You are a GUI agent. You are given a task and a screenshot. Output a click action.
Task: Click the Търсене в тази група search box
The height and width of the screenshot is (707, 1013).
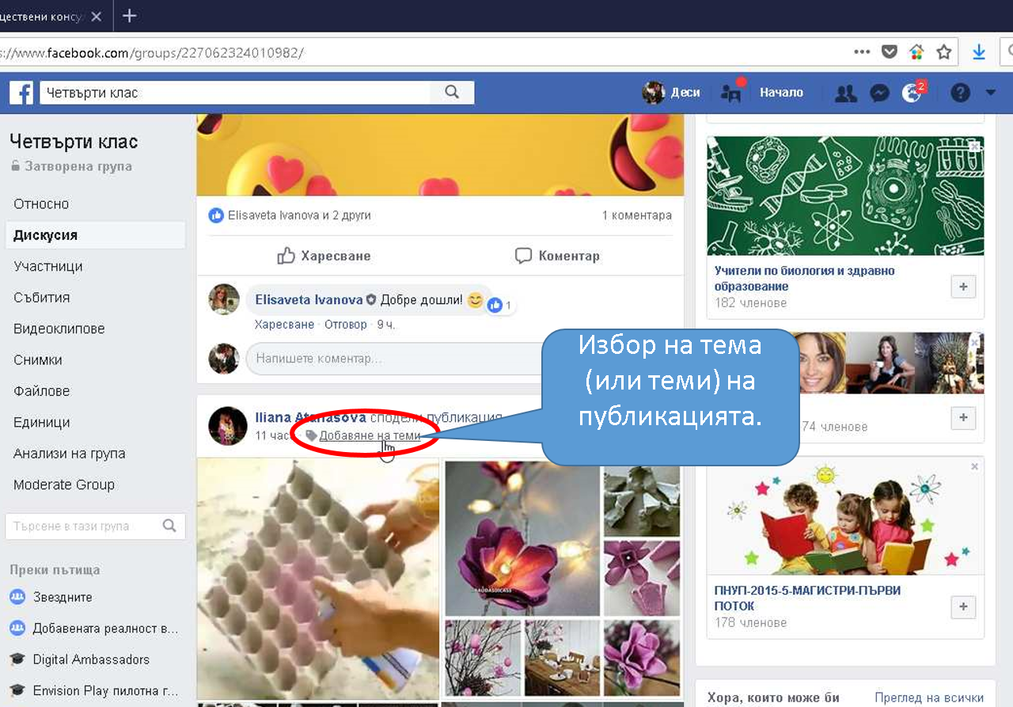click(x=83, y=526)
